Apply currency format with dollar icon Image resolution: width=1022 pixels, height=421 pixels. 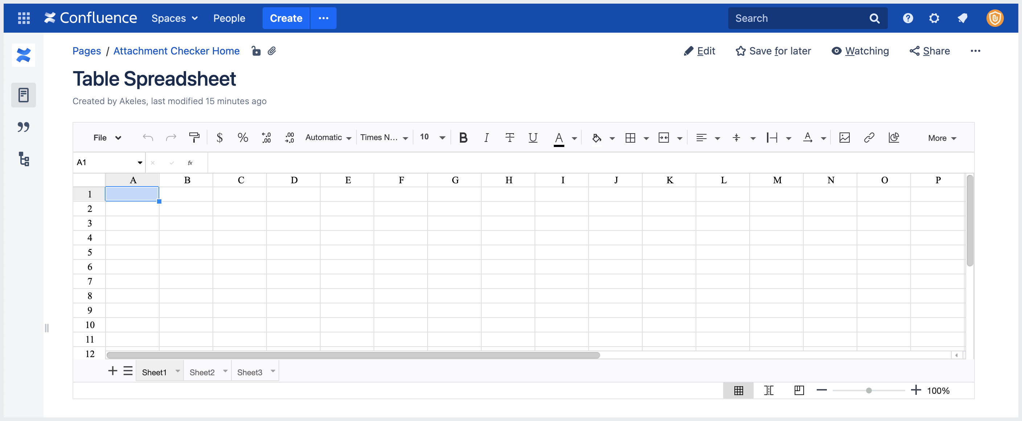point(220,138)
